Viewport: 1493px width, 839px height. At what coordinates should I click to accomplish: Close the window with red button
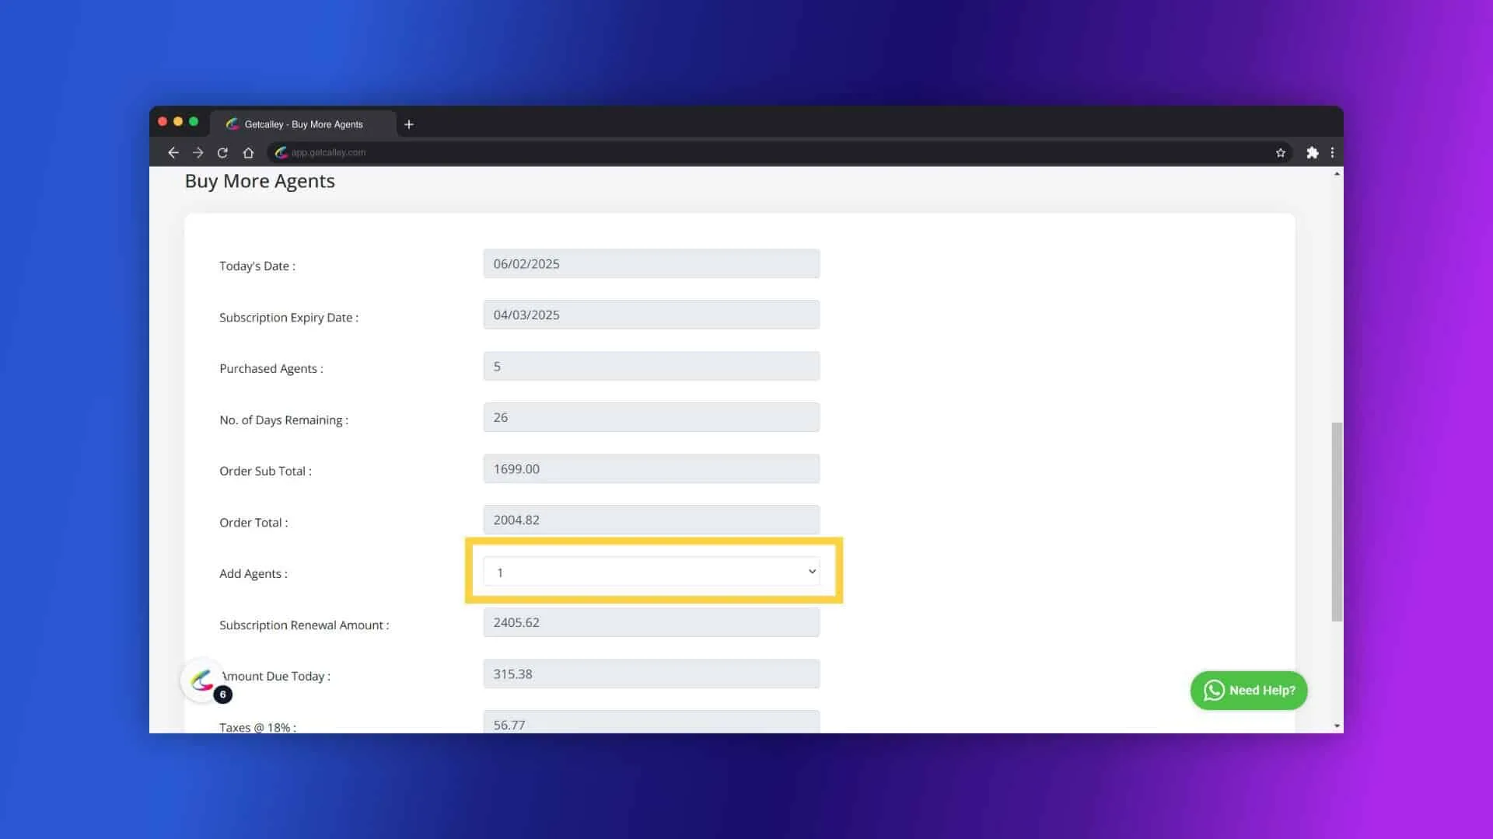[x=163, y=122]
